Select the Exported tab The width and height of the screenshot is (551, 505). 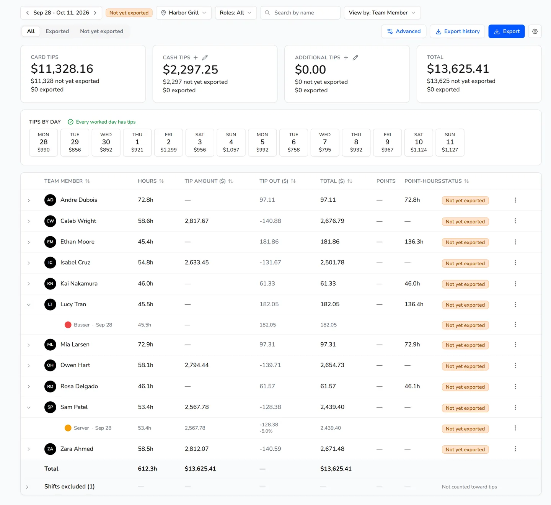click(x=57, y=31)
